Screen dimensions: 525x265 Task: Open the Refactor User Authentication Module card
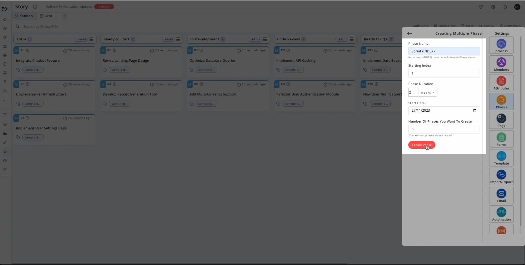(315, 96)
